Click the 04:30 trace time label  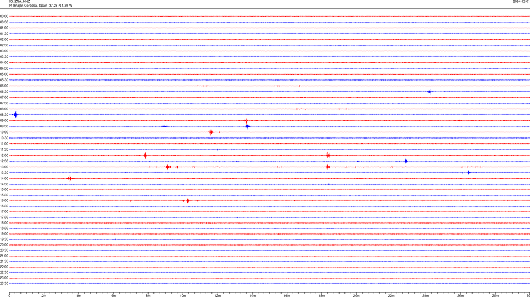(x=4, y=68)
